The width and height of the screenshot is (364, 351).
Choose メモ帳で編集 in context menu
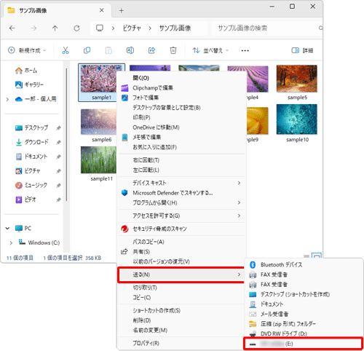tap(181, 137)
